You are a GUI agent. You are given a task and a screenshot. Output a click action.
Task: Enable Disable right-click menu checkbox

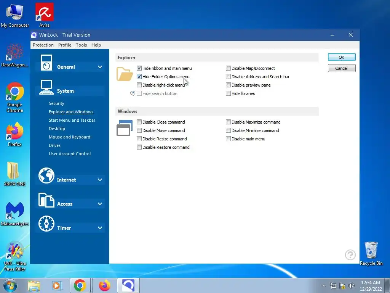point(139,85)
